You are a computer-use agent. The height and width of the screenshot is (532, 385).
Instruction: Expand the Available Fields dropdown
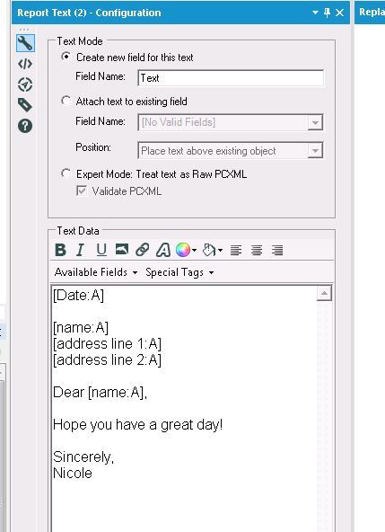96,272
